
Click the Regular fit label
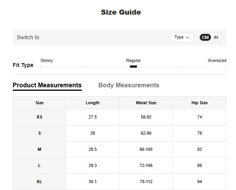coord(133,60)
